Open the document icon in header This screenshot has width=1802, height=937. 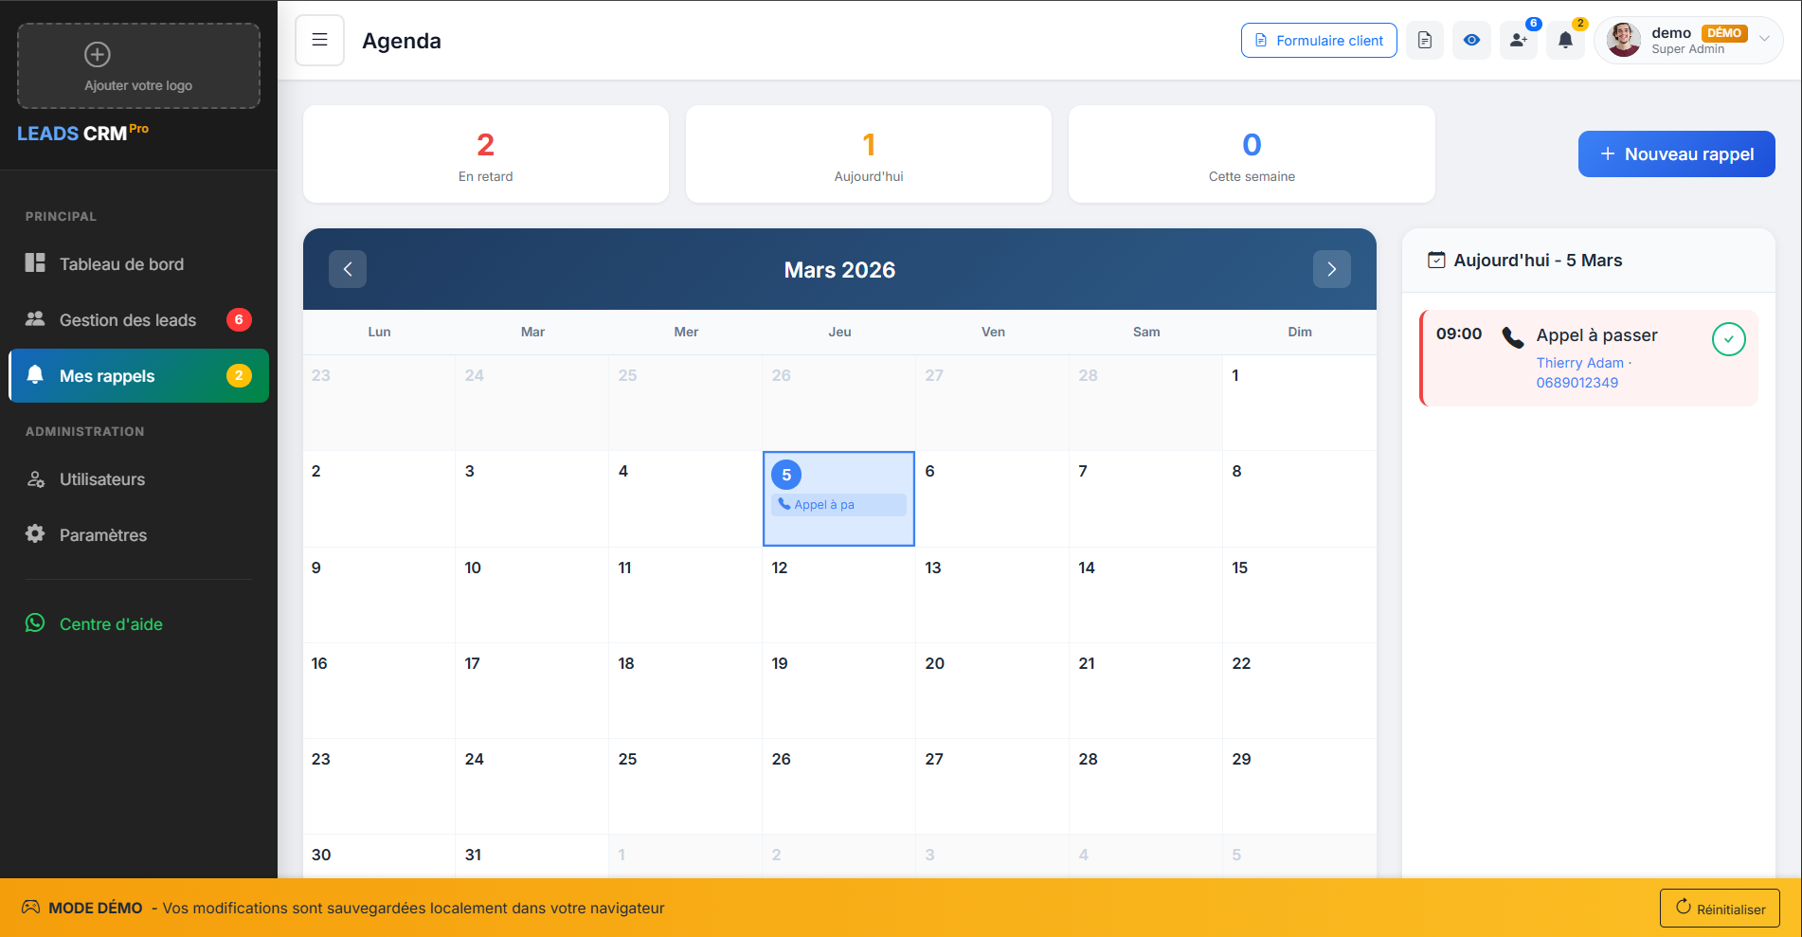1424,40
